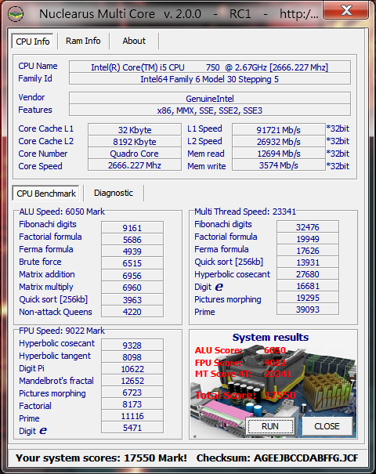Click the Matrix multiply score 6960

point(132,288)
